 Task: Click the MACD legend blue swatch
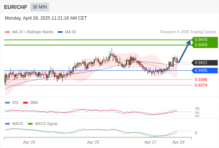[7, 124]
